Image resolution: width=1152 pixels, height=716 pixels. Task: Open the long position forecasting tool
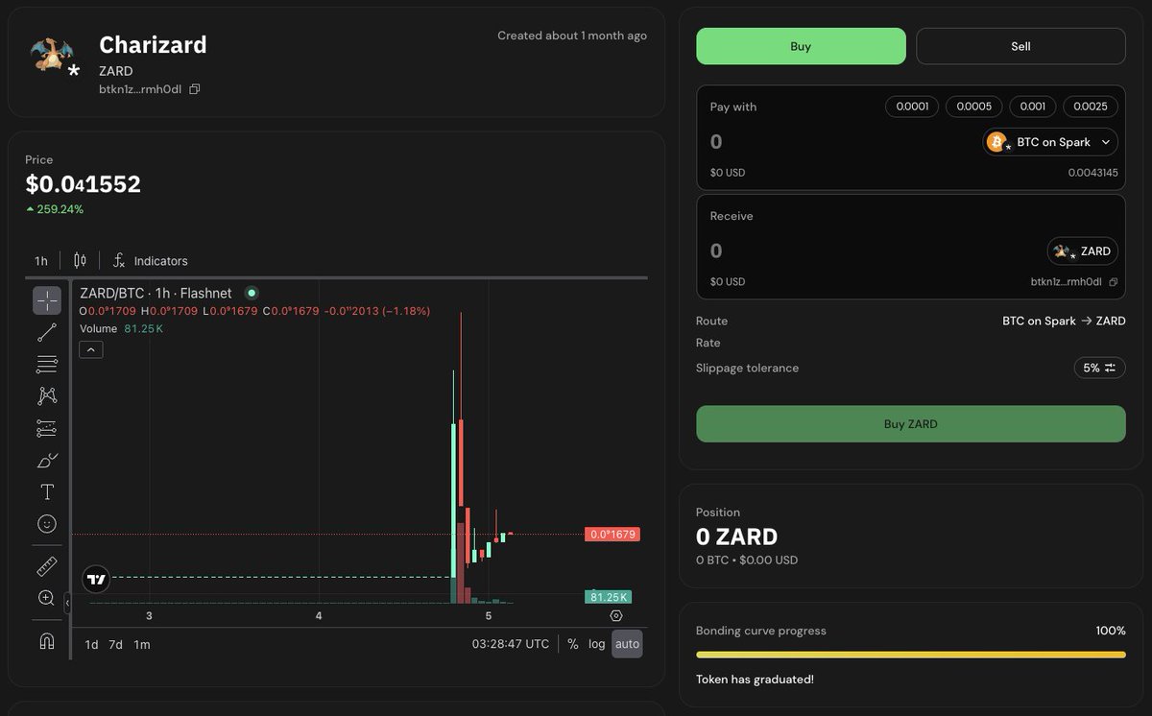coord(46,428)
